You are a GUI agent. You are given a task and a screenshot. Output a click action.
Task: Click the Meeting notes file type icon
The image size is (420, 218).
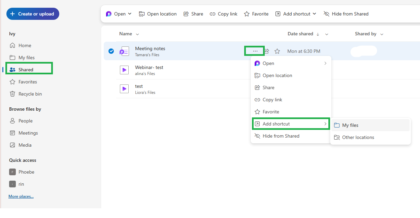tap(124, 51)
